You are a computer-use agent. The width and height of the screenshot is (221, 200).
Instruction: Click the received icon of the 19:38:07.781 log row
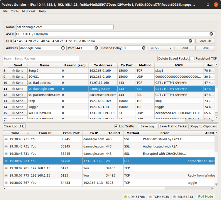[x=6, y=168]
